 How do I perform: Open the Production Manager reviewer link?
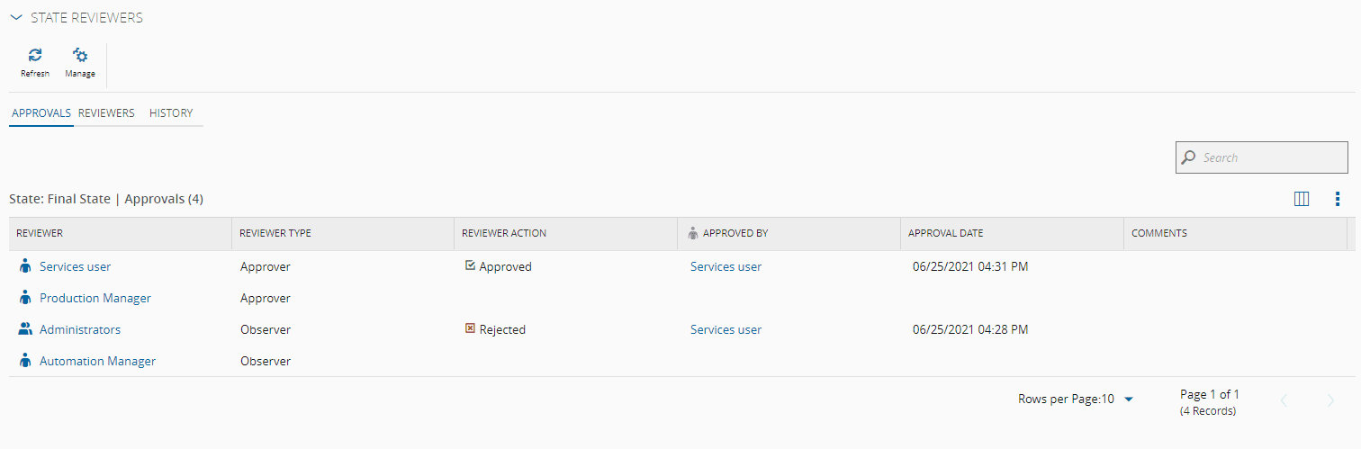95,298
